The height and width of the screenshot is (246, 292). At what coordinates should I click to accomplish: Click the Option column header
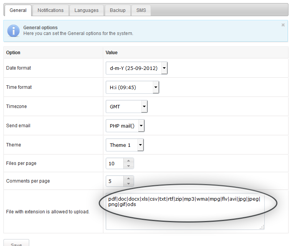[13, 53]
